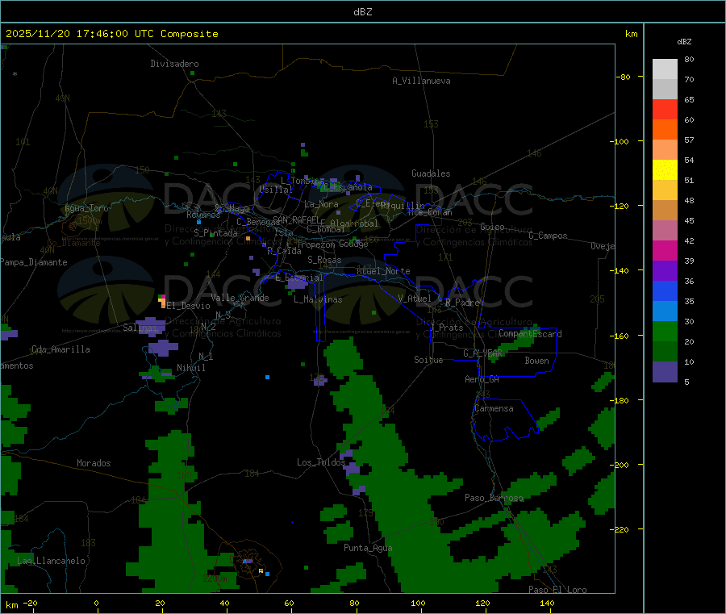The height and width of the screenshot is (614, 726).
Task: Click the Morados location label
Action: pos(94,463)
